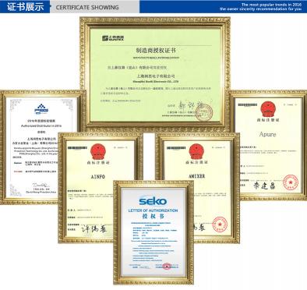This screenshot has width=307, height=290.
Task: Click the logo atop the green certificate
Action: click(x=113, y=38)
